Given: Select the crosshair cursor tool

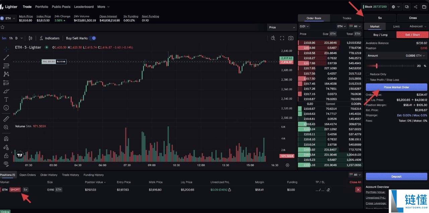Looking at the screenshot, I should coord(6,49).
